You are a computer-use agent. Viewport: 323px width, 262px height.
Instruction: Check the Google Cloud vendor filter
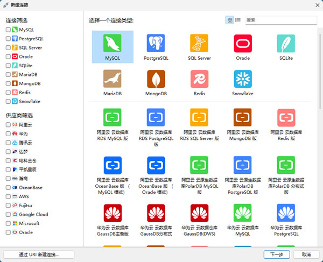pos(8,215)
